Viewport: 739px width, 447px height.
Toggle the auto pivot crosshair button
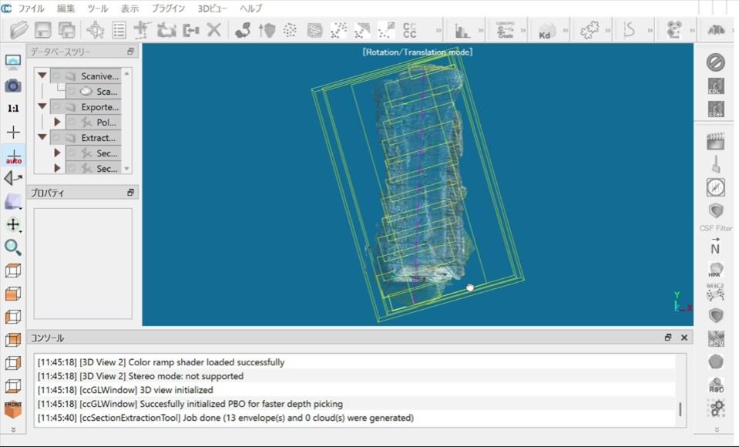point(13,155)
